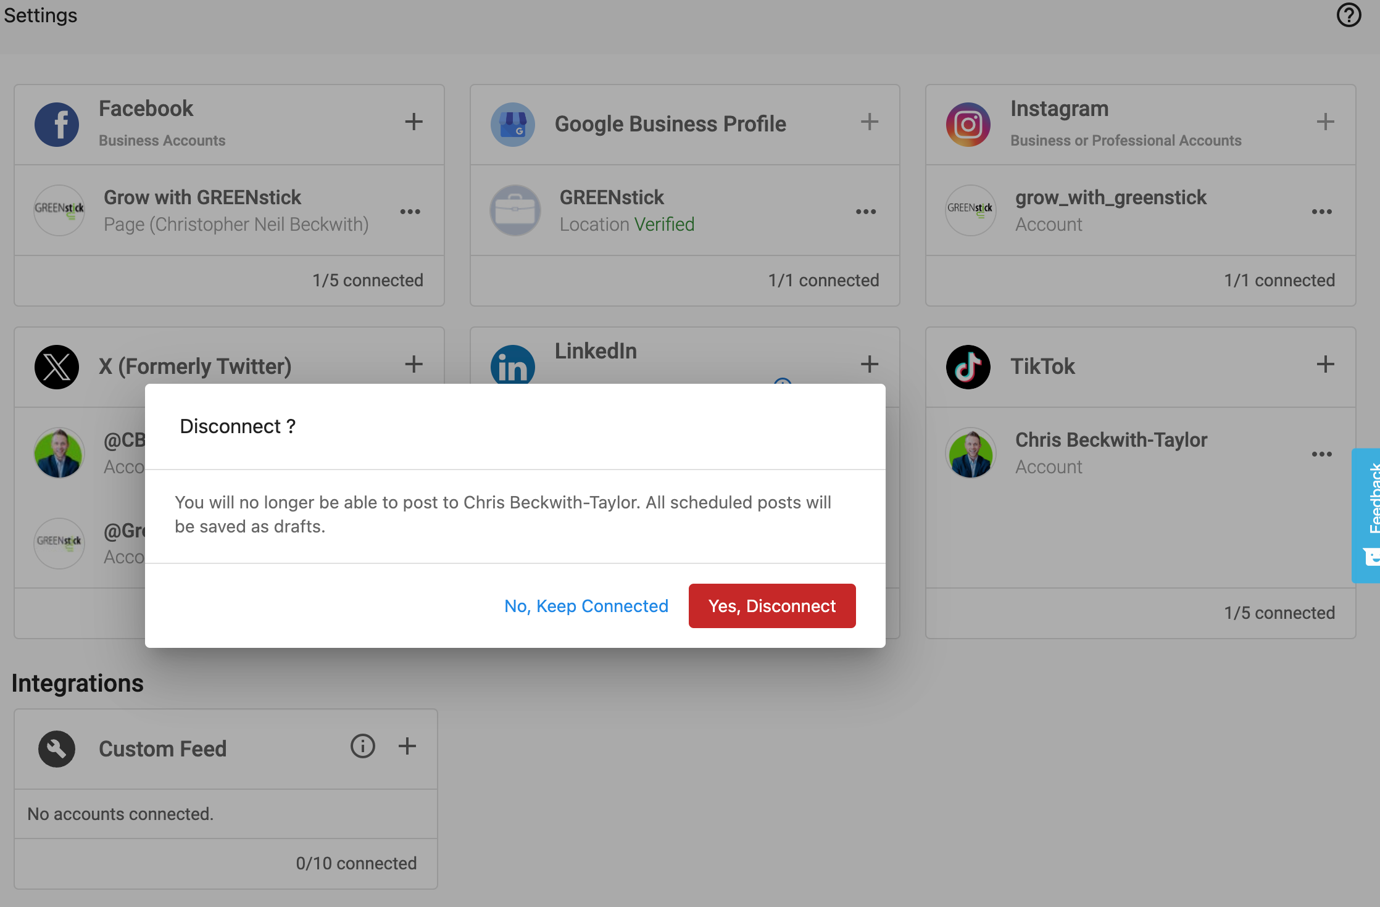Screen dimensions: 1380x907
Task: Open options for Chris Beckwith-Taylor TikTok
Action: coord(1321,454)
